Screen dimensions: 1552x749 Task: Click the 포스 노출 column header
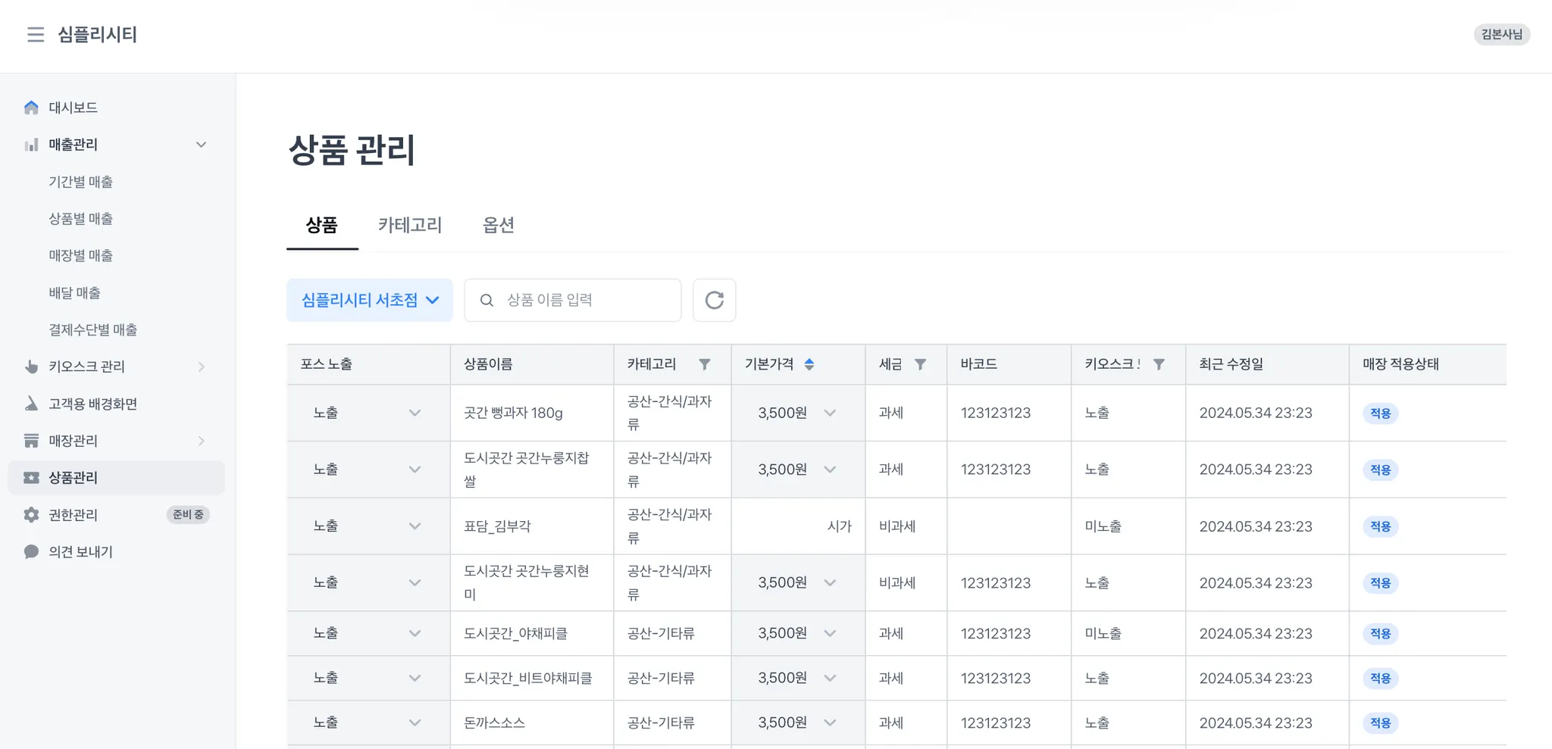[x=368, y=364]
